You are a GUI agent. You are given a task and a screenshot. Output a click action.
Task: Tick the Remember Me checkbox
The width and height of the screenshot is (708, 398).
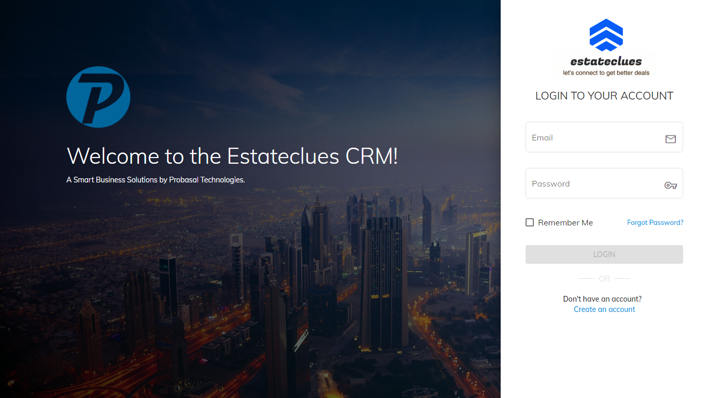[x=530, y=222]
